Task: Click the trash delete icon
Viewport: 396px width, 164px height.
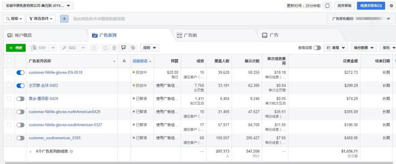Action: tap(114, 48)
